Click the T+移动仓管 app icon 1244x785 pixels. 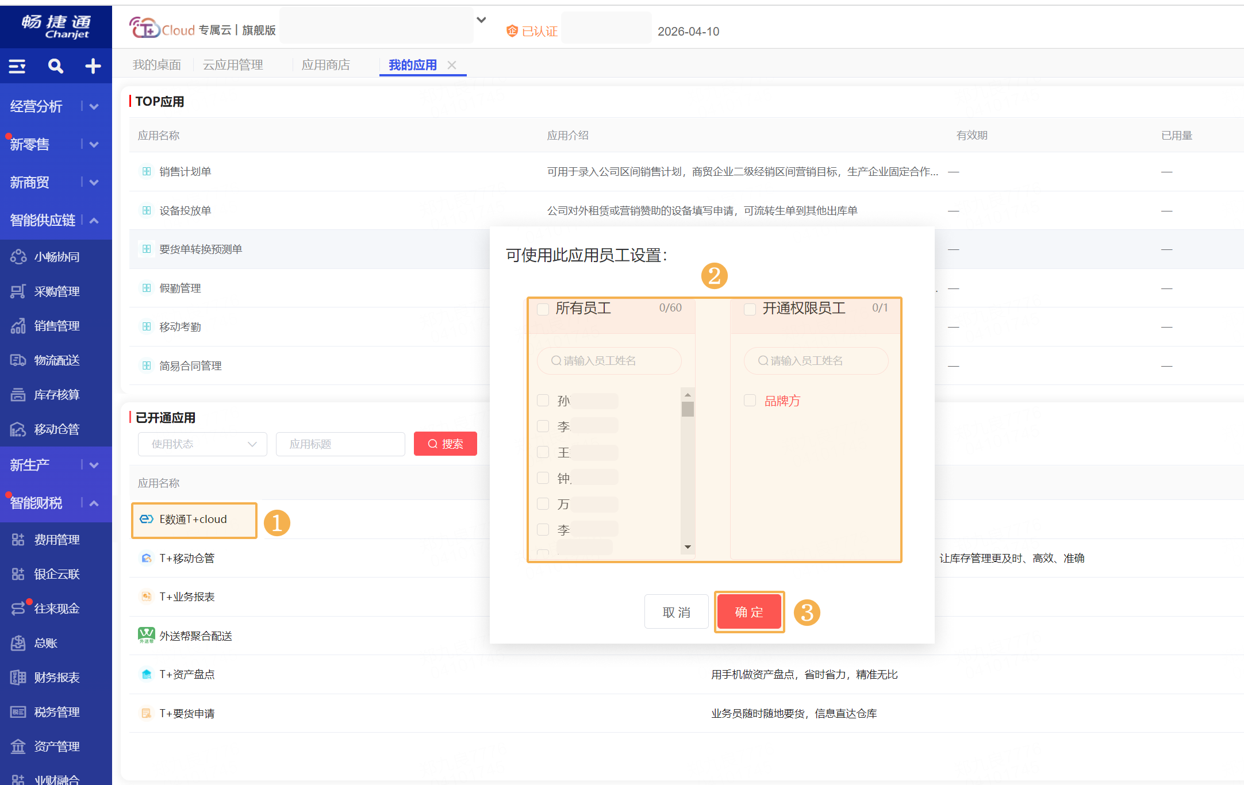pyautogui.click(x=147, y=558)
